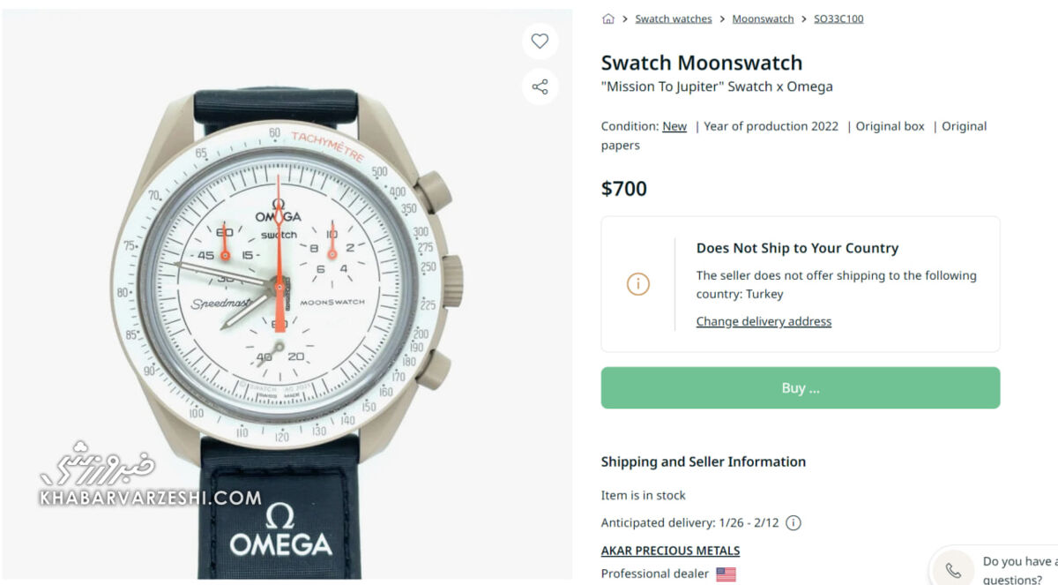Image resolution: width=1058 pixels, height=585 pixels.
Task: Go to Moonswatch breadcrumb category
Action: (x=763, y=19)
